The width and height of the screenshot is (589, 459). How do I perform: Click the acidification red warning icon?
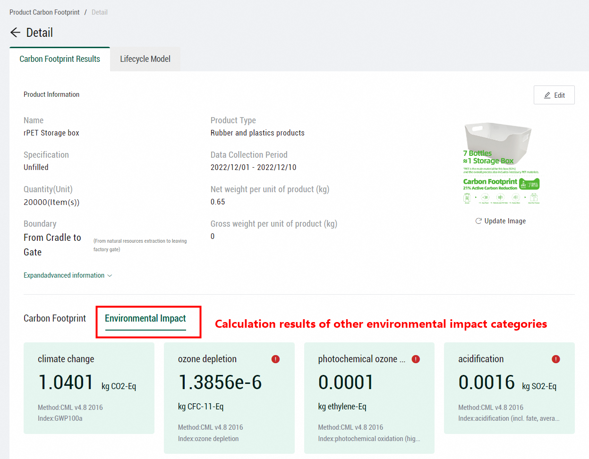[556, 359]
